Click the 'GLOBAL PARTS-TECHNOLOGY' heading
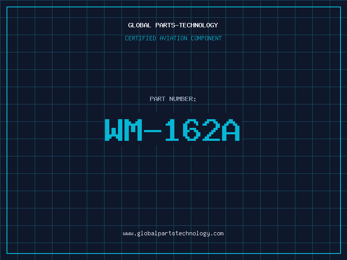 coord(173,25)
